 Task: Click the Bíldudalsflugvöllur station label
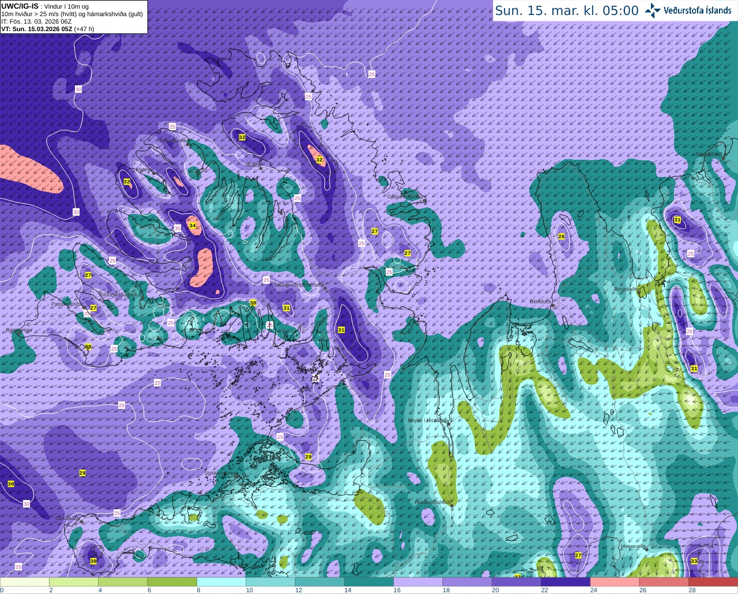coord(120,294)
